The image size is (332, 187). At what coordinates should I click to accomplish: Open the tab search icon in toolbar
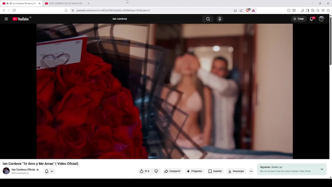coord(294,10)
